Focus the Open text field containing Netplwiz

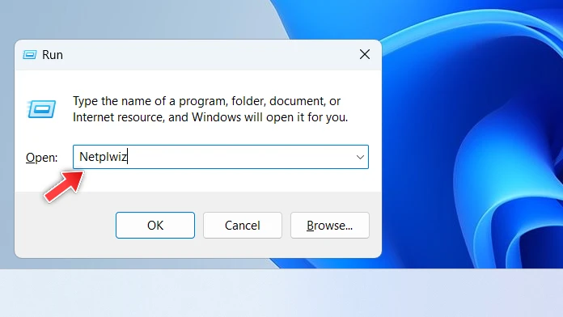tap(221, 157)
